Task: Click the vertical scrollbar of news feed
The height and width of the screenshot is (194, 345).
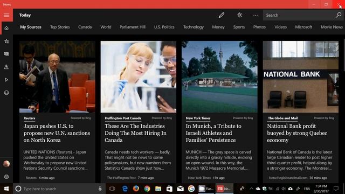Action: [344, 55]
